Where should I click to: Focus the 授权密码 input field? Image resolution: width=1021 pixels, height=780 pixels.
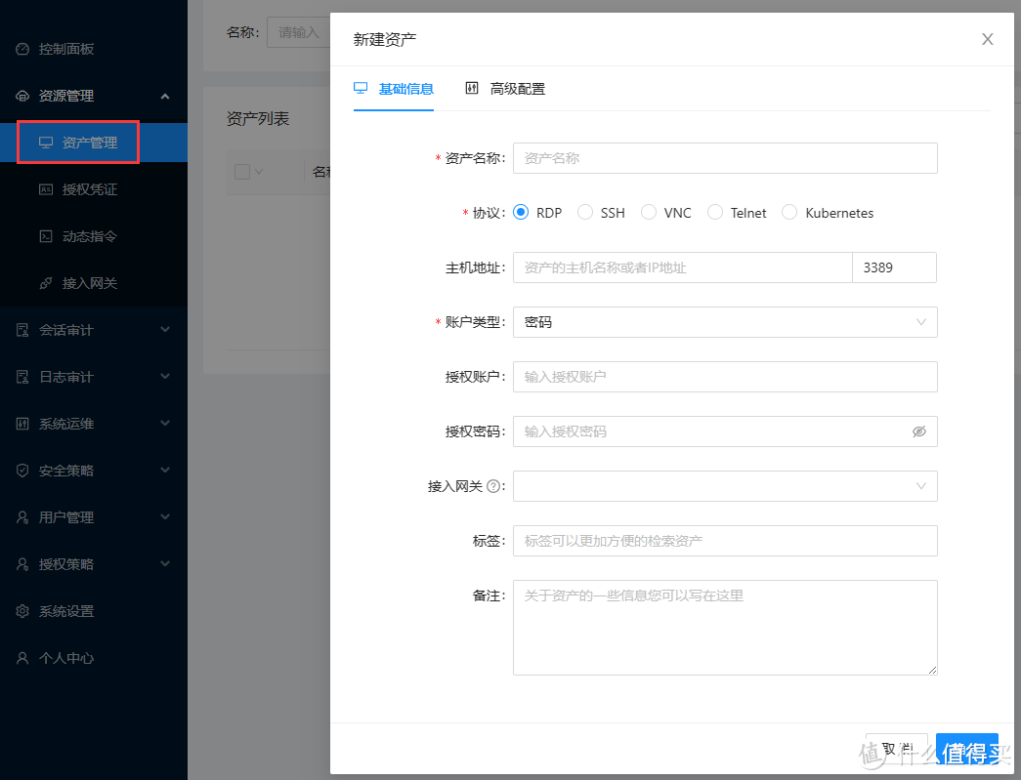(725, 431)
